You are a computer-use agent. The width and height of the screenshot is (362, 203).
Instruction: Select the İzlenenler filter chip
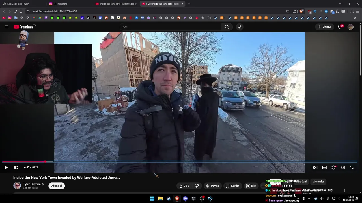click(x=318, y=182)
